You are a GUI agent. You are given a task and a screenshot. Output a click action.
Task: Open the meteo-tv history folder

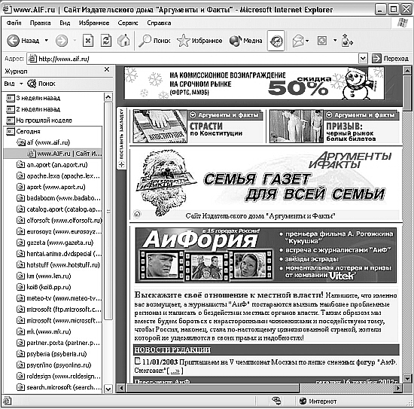pyautogui.click(x=59, y=298)
